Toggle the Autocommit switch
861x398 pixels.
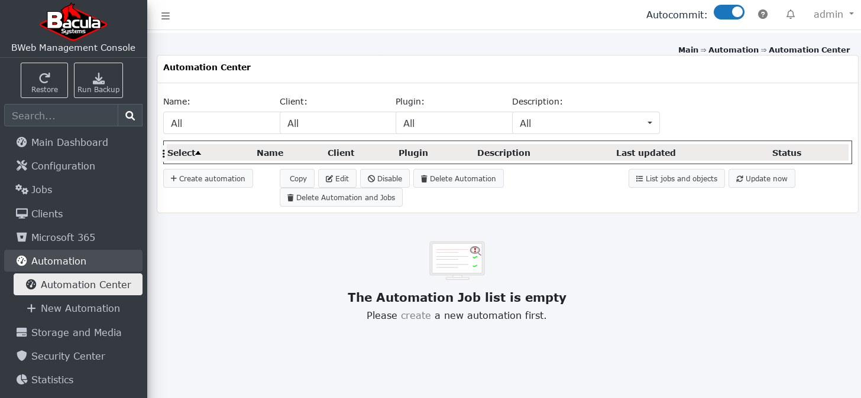729,12
